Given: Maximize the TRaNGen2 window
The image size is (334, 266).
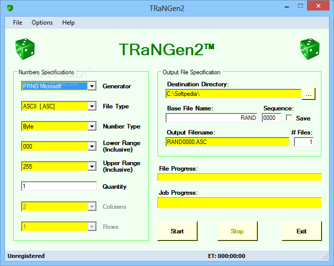Looking at the screenshot, I should tap(300, 6).
